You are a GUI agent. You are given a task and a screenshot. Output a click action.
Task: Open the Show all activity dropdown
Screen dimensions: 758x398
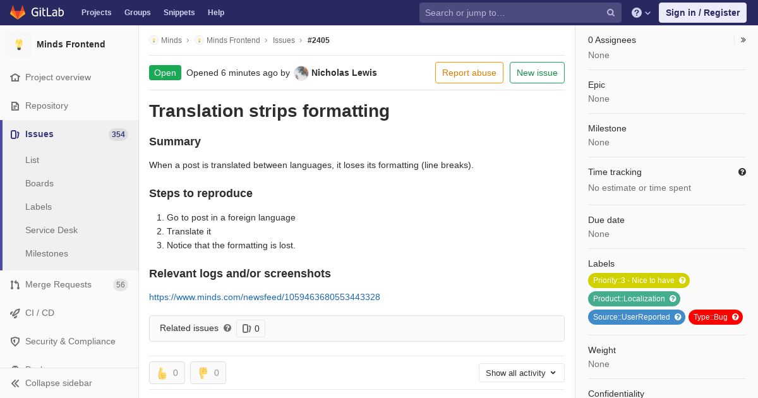(x=522, y=373)
